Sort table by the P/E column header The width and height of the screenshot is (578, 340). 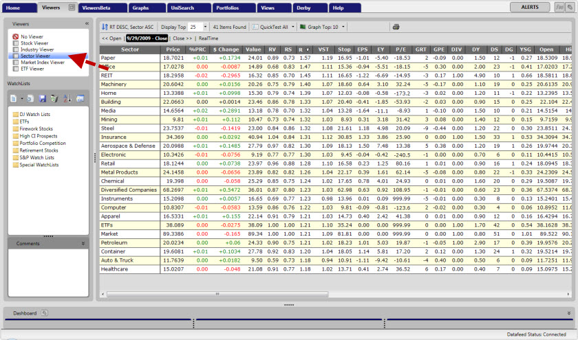pos(403,49)
